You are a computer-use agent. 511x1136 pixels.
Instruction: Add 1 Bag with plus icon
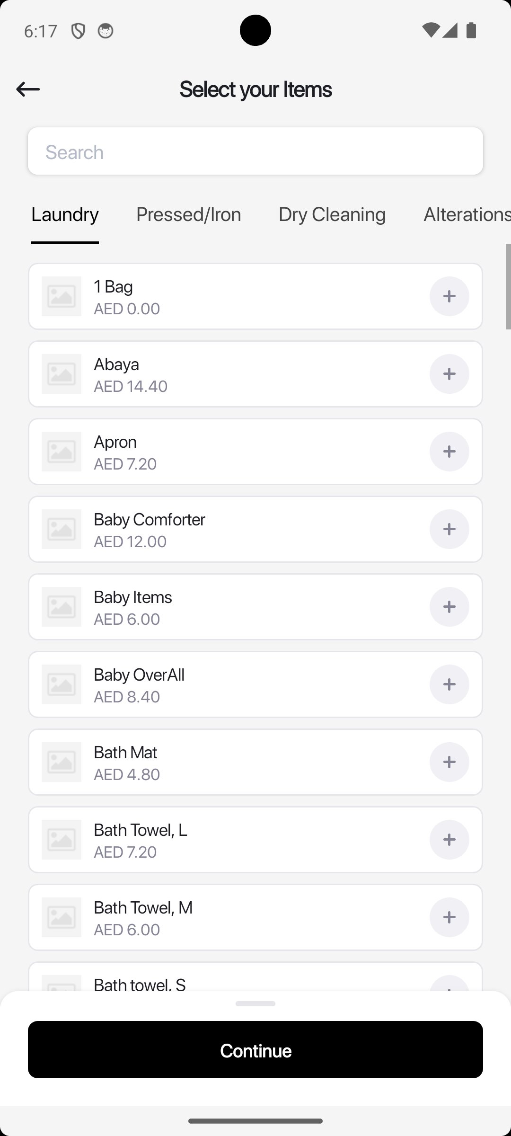pyautogui.click(x=449, y=296)
